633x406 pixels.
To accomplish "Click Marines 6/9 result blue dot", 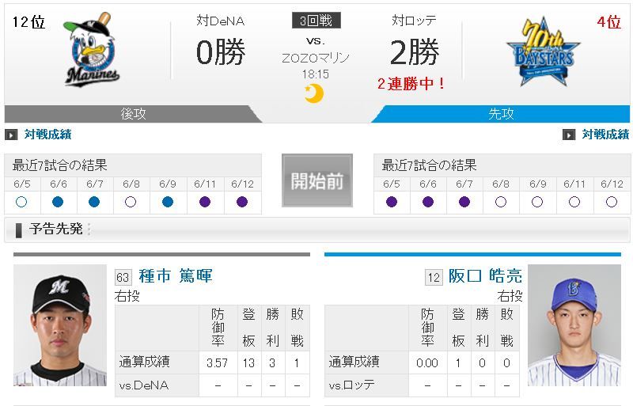I will 168,202.
